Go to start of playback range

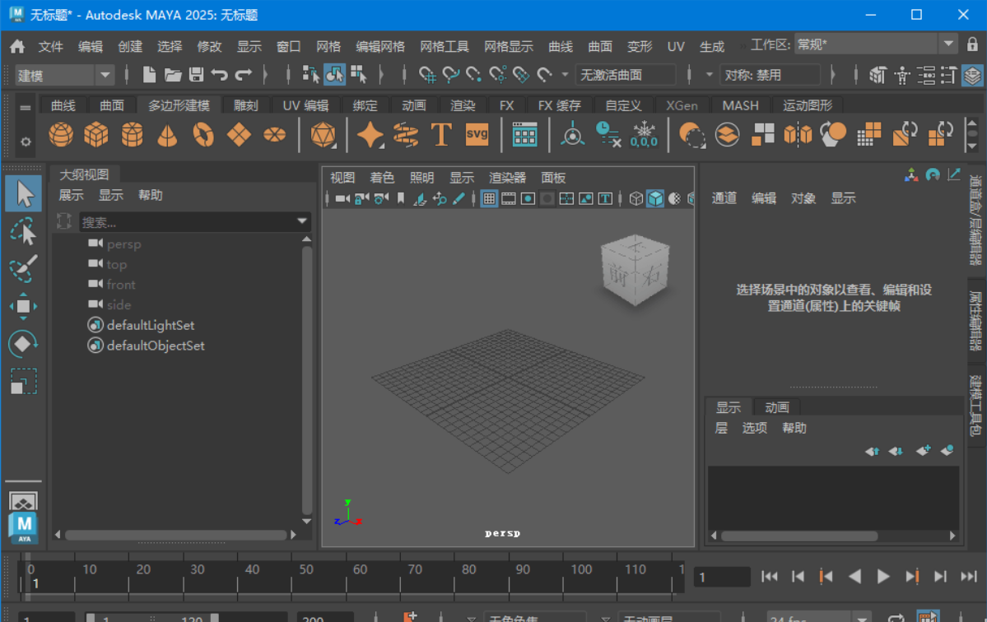click(769, 577)
